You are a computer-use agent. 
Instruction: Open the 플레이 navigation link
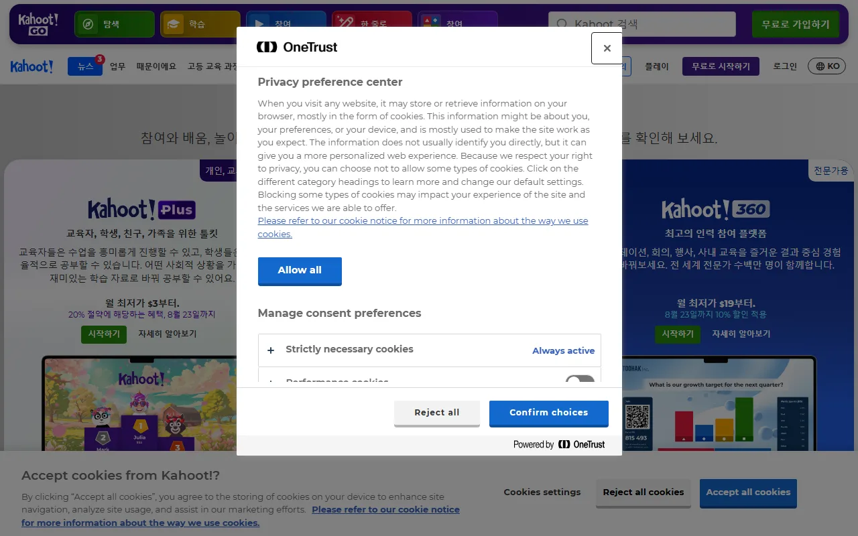coord(657,66)
